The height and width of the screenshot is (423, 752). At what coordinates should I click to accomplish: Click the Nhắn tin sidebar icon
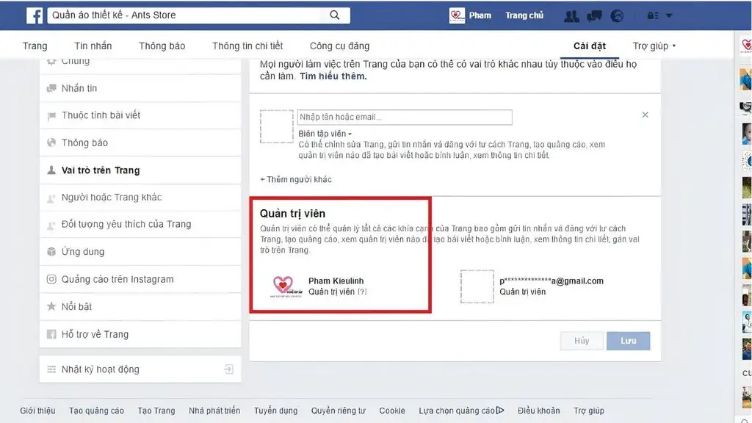click(x=51, y=88)
